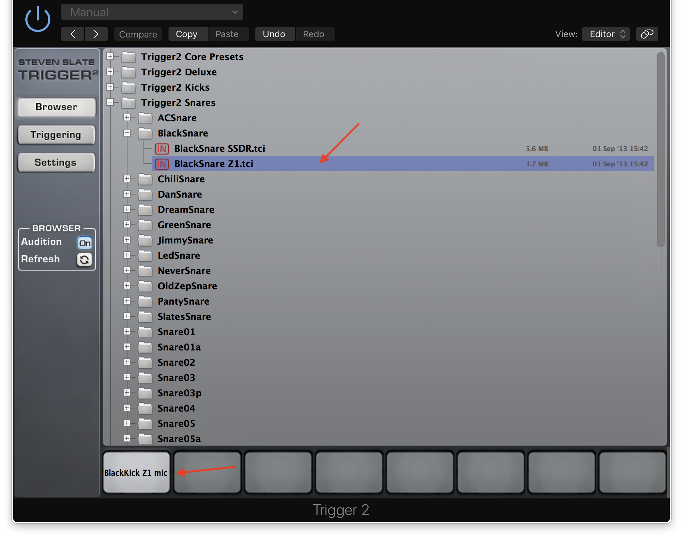The width and height of the screenshot is (683, 538).
Task: Click the Snare04 folder icon
Action: [145, 408]
